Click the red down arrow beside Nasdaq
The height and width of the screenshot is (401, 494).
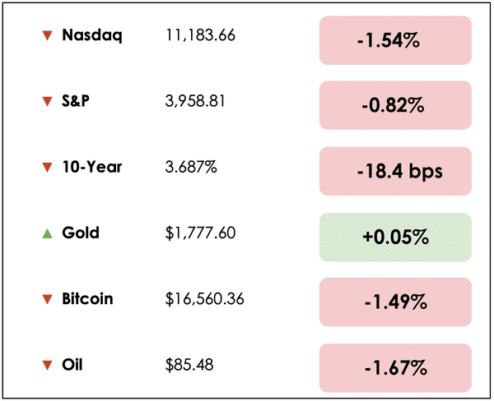pyautogui.click(x=47, y=36)
